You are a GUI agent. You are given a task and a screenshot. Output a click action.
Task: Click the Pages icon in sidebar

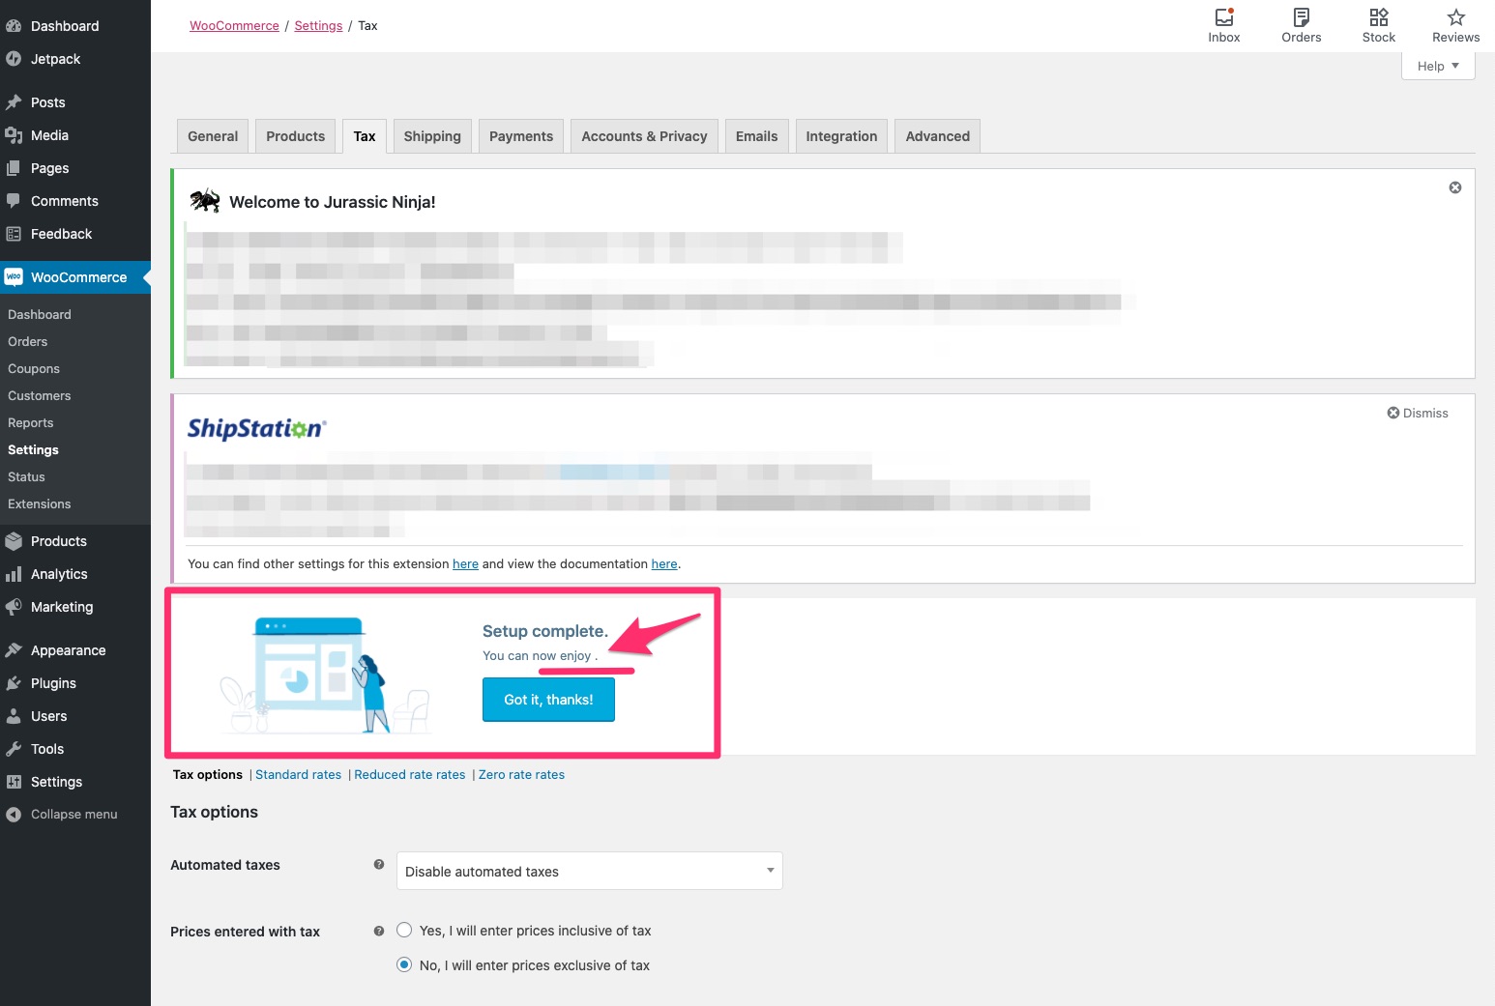tap(14, 168)
